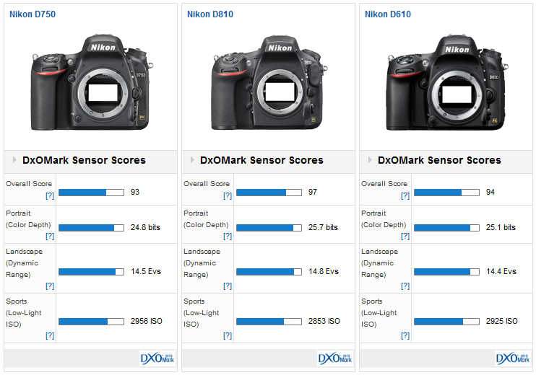536x375 pixels.
Task: Open Overall Score help [?] for D750
Action: [50, 195]
